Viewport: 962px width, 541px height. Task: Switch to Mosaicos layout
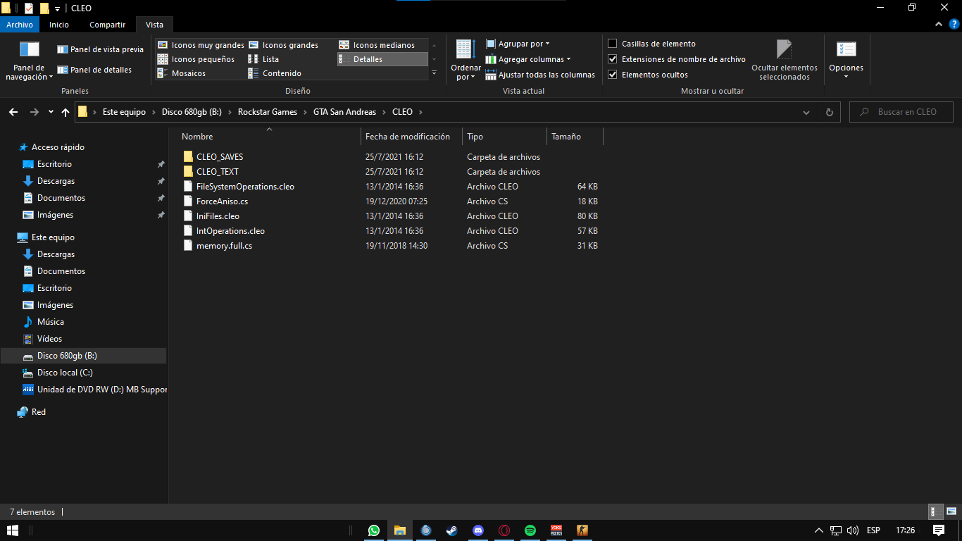click(x=182, y=73)
